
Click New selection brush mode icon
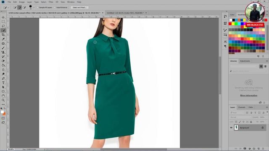coord(15,8)
